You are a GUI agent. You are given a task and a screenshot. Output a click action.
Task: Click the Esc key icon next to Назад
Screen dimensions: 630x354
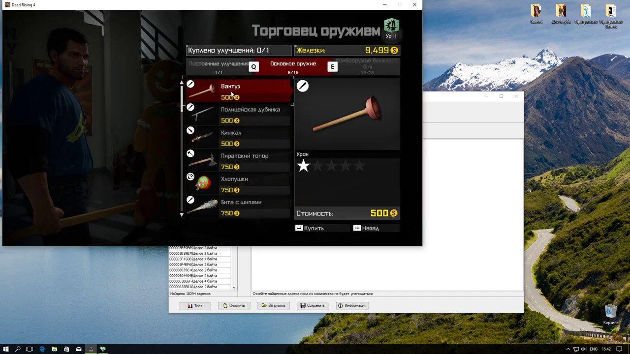coord(357,228)
